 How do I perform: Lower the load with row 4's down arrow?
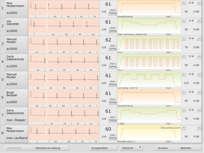click(x=184, y=56)
